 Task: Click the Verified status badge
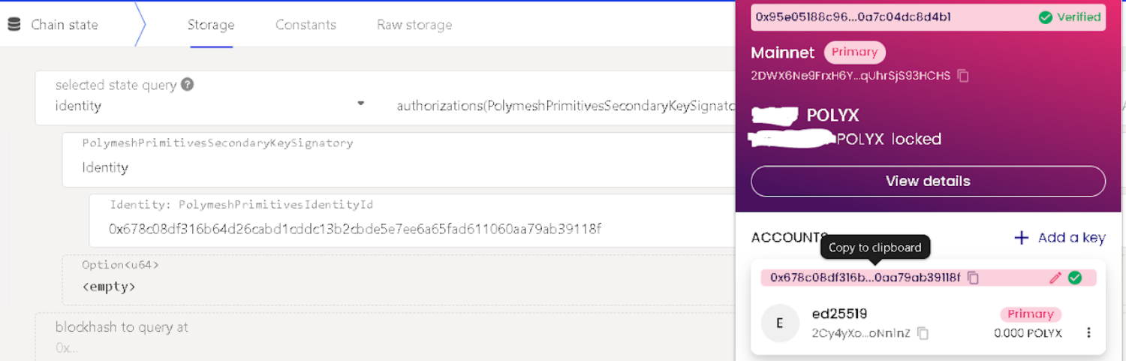[1070, 17]
